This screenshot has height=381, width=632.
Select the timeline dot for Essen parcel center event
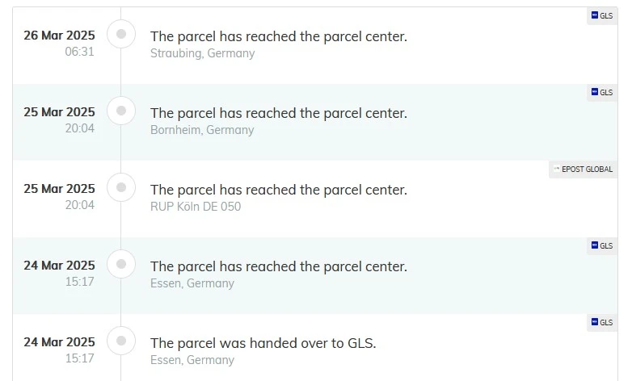click(121, 264)
